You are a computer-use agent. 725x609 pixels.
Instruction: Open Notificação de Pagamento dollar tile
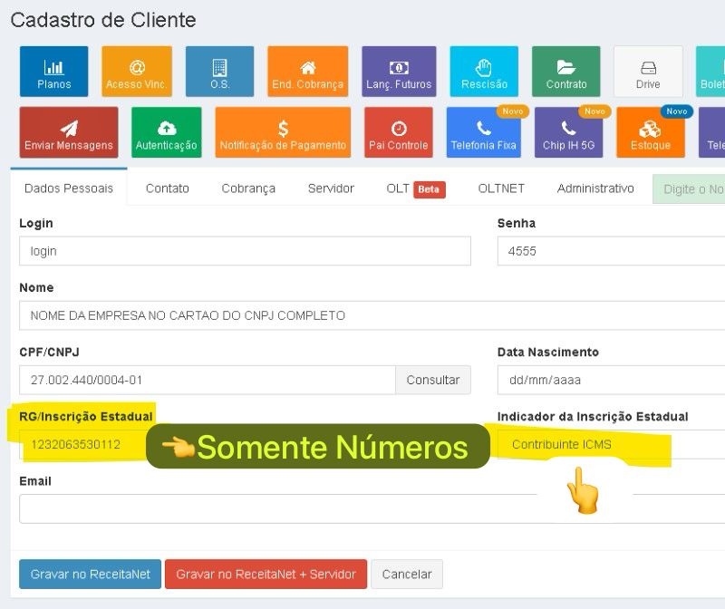(283, 132)
